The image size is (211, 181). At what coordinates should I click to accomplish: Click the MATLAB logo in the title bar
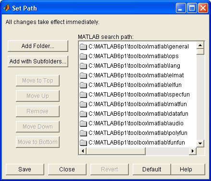[x=7, y=8]
